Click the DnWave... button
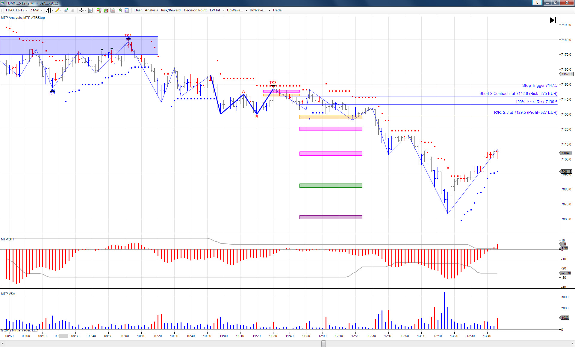The image size is (575, 347). (x=258, y=10)
